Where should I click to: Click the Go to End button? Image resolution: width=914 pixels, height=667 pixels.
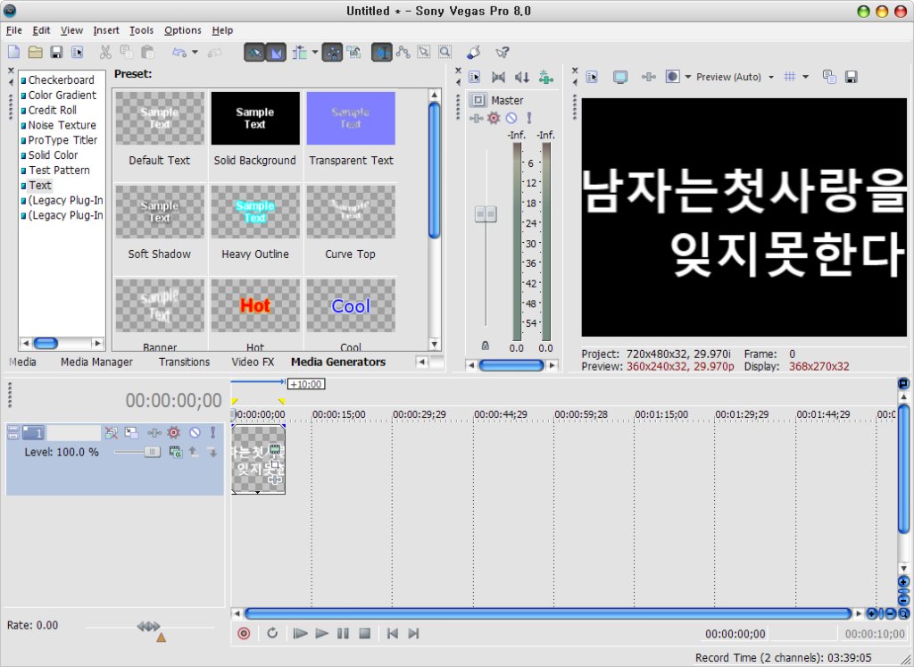[x=413, y=633]
